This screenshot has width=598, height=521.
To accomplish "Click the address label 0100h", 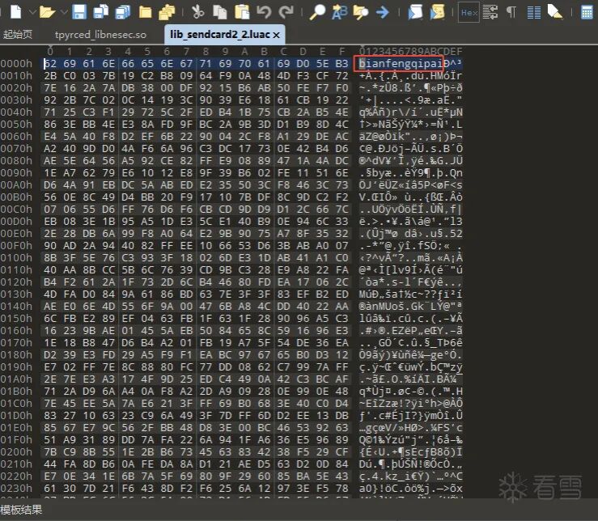I will [16, 258].
